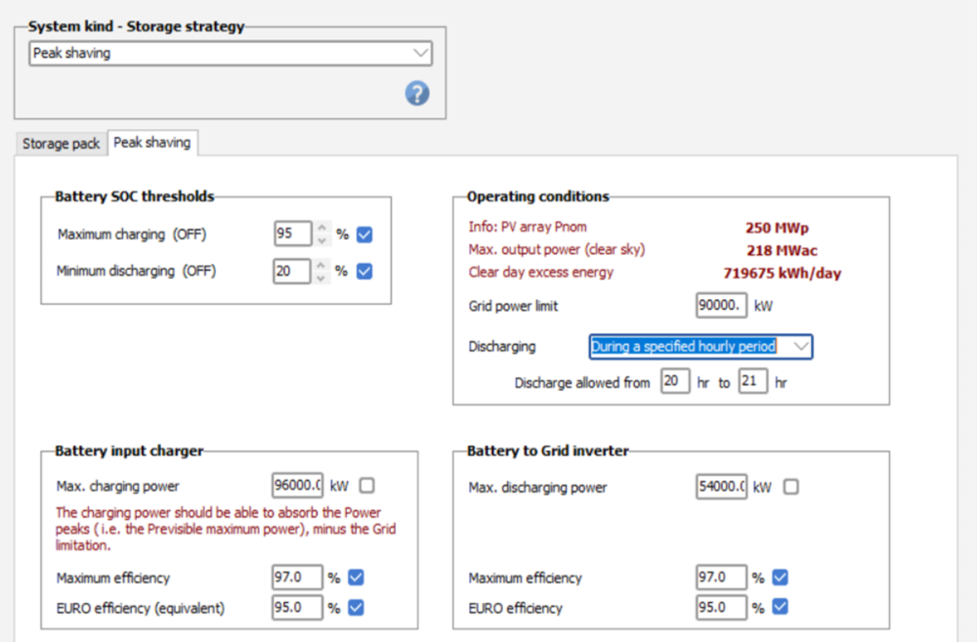Image resolution: width=977 pixels, height=642 pixels.
Task: Click the Grid power limit field
Action: [721, 306]
